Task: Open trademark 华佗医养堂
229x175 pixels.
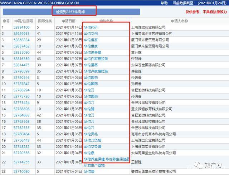Action: [x=93, y=52]
